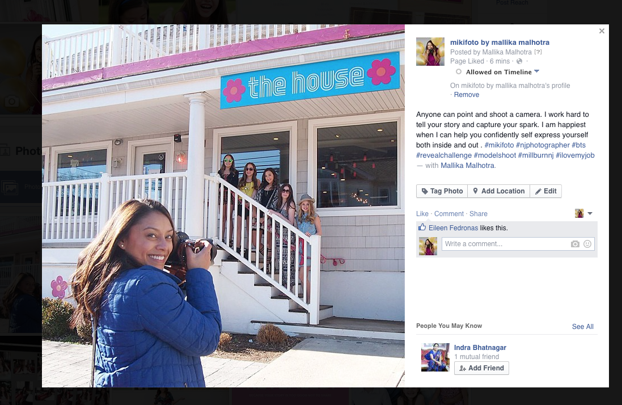This screenshot has width=622, height=405.
Task: Click the pencil Edit button
Action: point(545,191)
